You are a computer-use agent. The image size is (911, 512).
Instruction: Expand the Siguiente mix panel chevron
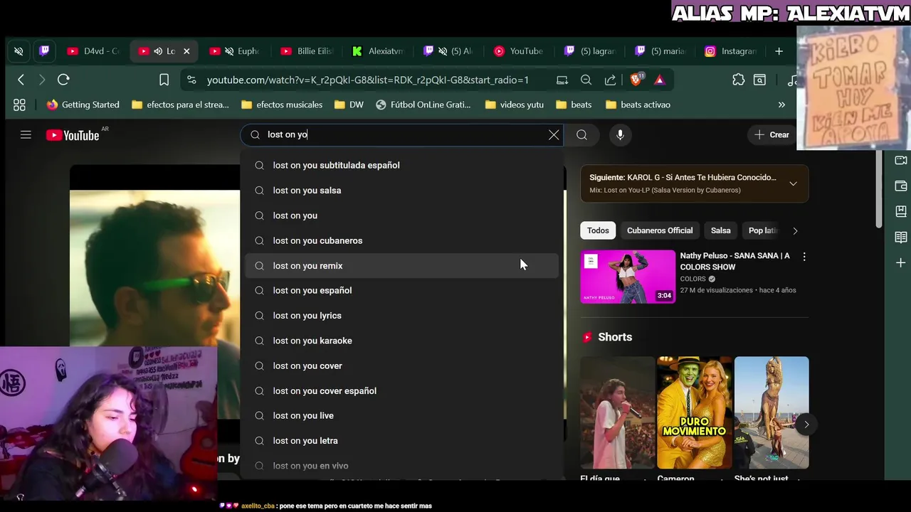pos(793,183)
